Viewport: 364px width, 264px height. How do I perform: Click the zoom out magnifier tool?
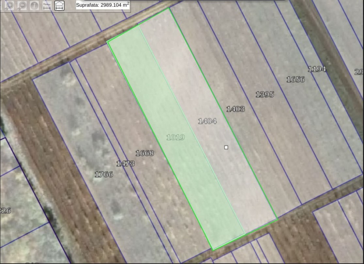tap(22, 6)
